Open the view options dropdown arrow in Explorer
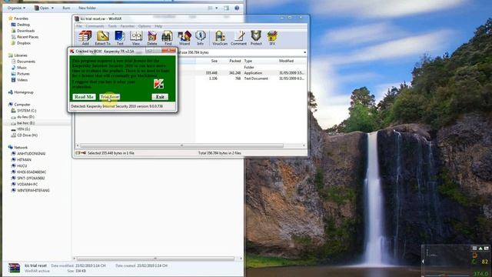The height and width of the screenshot is (277, 492). click(x=217, y=8)
